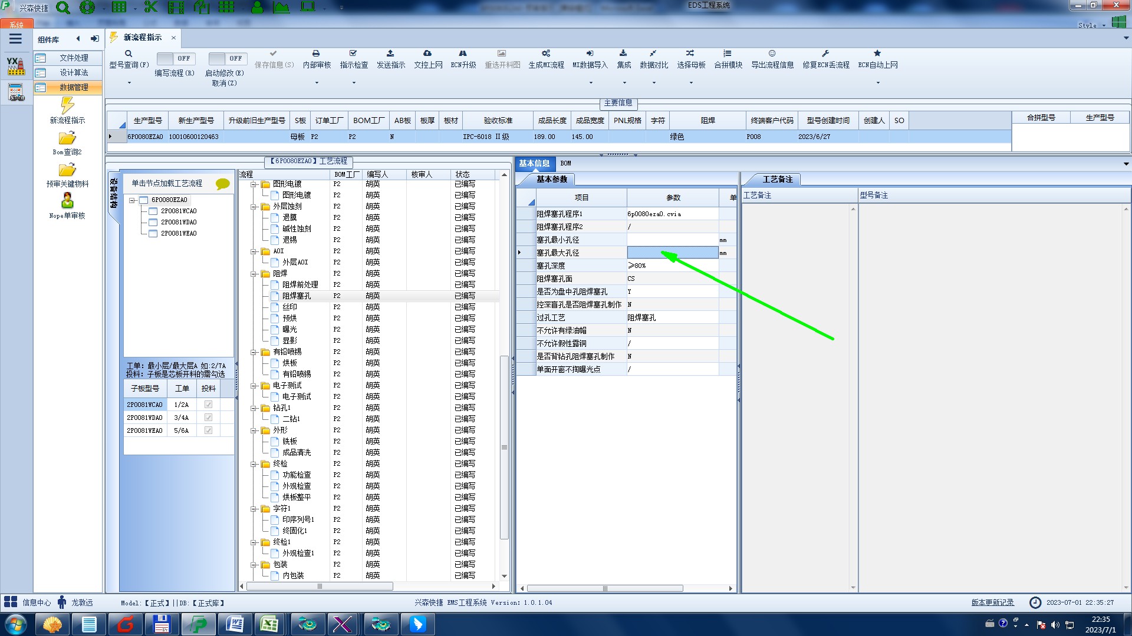Click the 取消 (Z) button
This screenshot has width=1132, height=636.
tap(224, 83)
